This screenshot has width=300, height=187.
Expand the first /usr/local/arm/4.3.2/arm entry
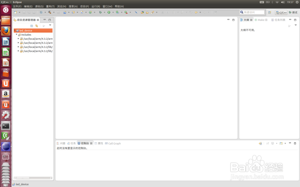[18, 39]
